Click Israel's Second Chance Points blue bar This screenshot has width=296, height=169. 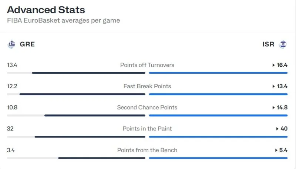[218, 115]
